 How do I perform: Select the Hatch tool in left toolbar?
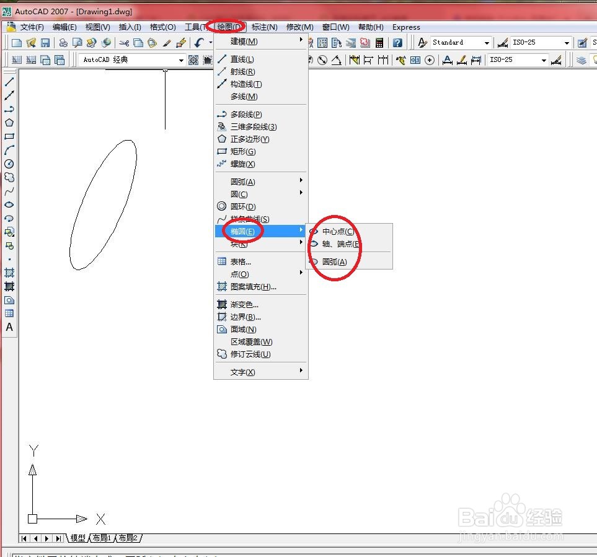point(9,273)
